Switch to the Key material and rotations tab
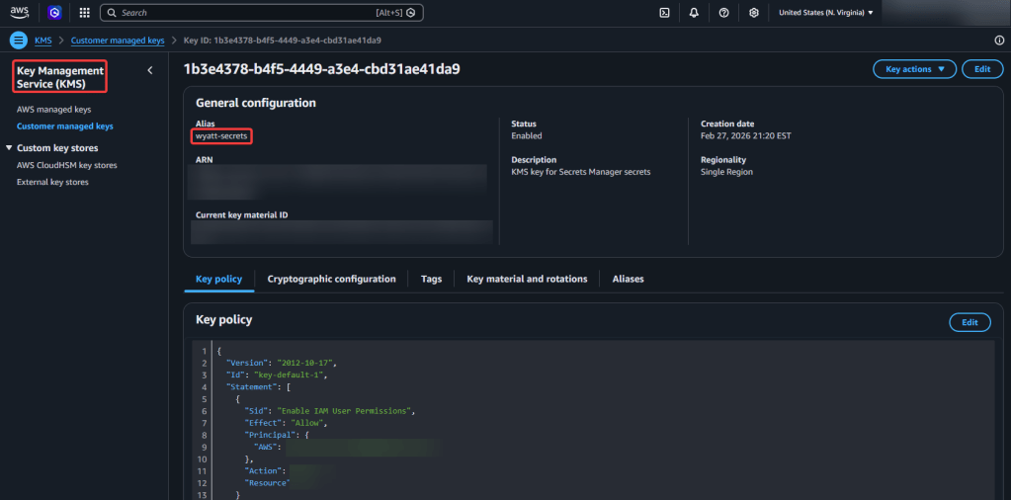 pyautogui.click(x=527, y=280)
